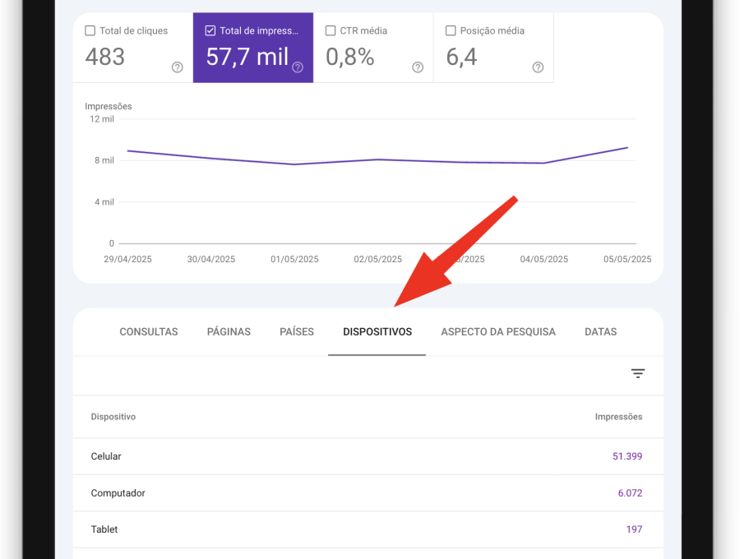Open help icon for Total de cliques

click(177, 67)
